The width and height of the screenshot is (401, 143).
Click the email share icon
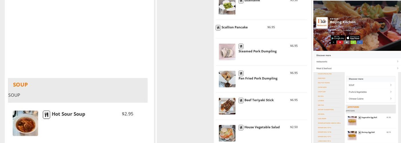click(x=347, y=42)
